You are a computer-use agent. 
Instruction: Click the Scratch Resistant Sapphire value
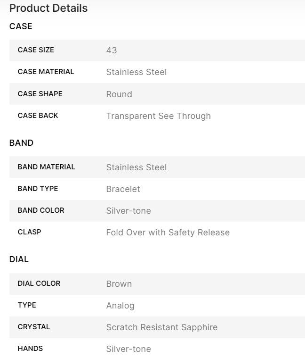[161, 327]
